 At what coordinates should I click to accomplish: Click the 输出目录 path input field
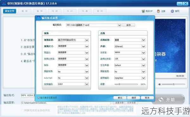coord(66,103)
